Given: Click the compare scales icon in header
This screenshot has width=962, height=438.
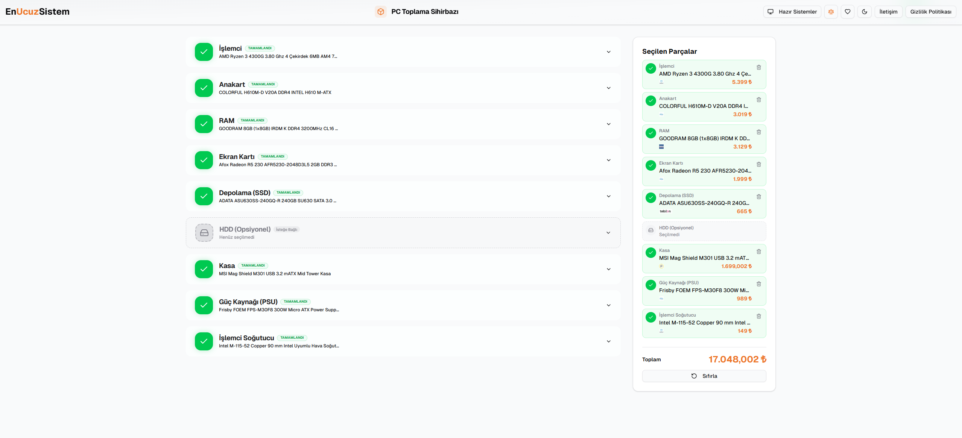Looking at the screenshot, I should click(x=831, y=12).
